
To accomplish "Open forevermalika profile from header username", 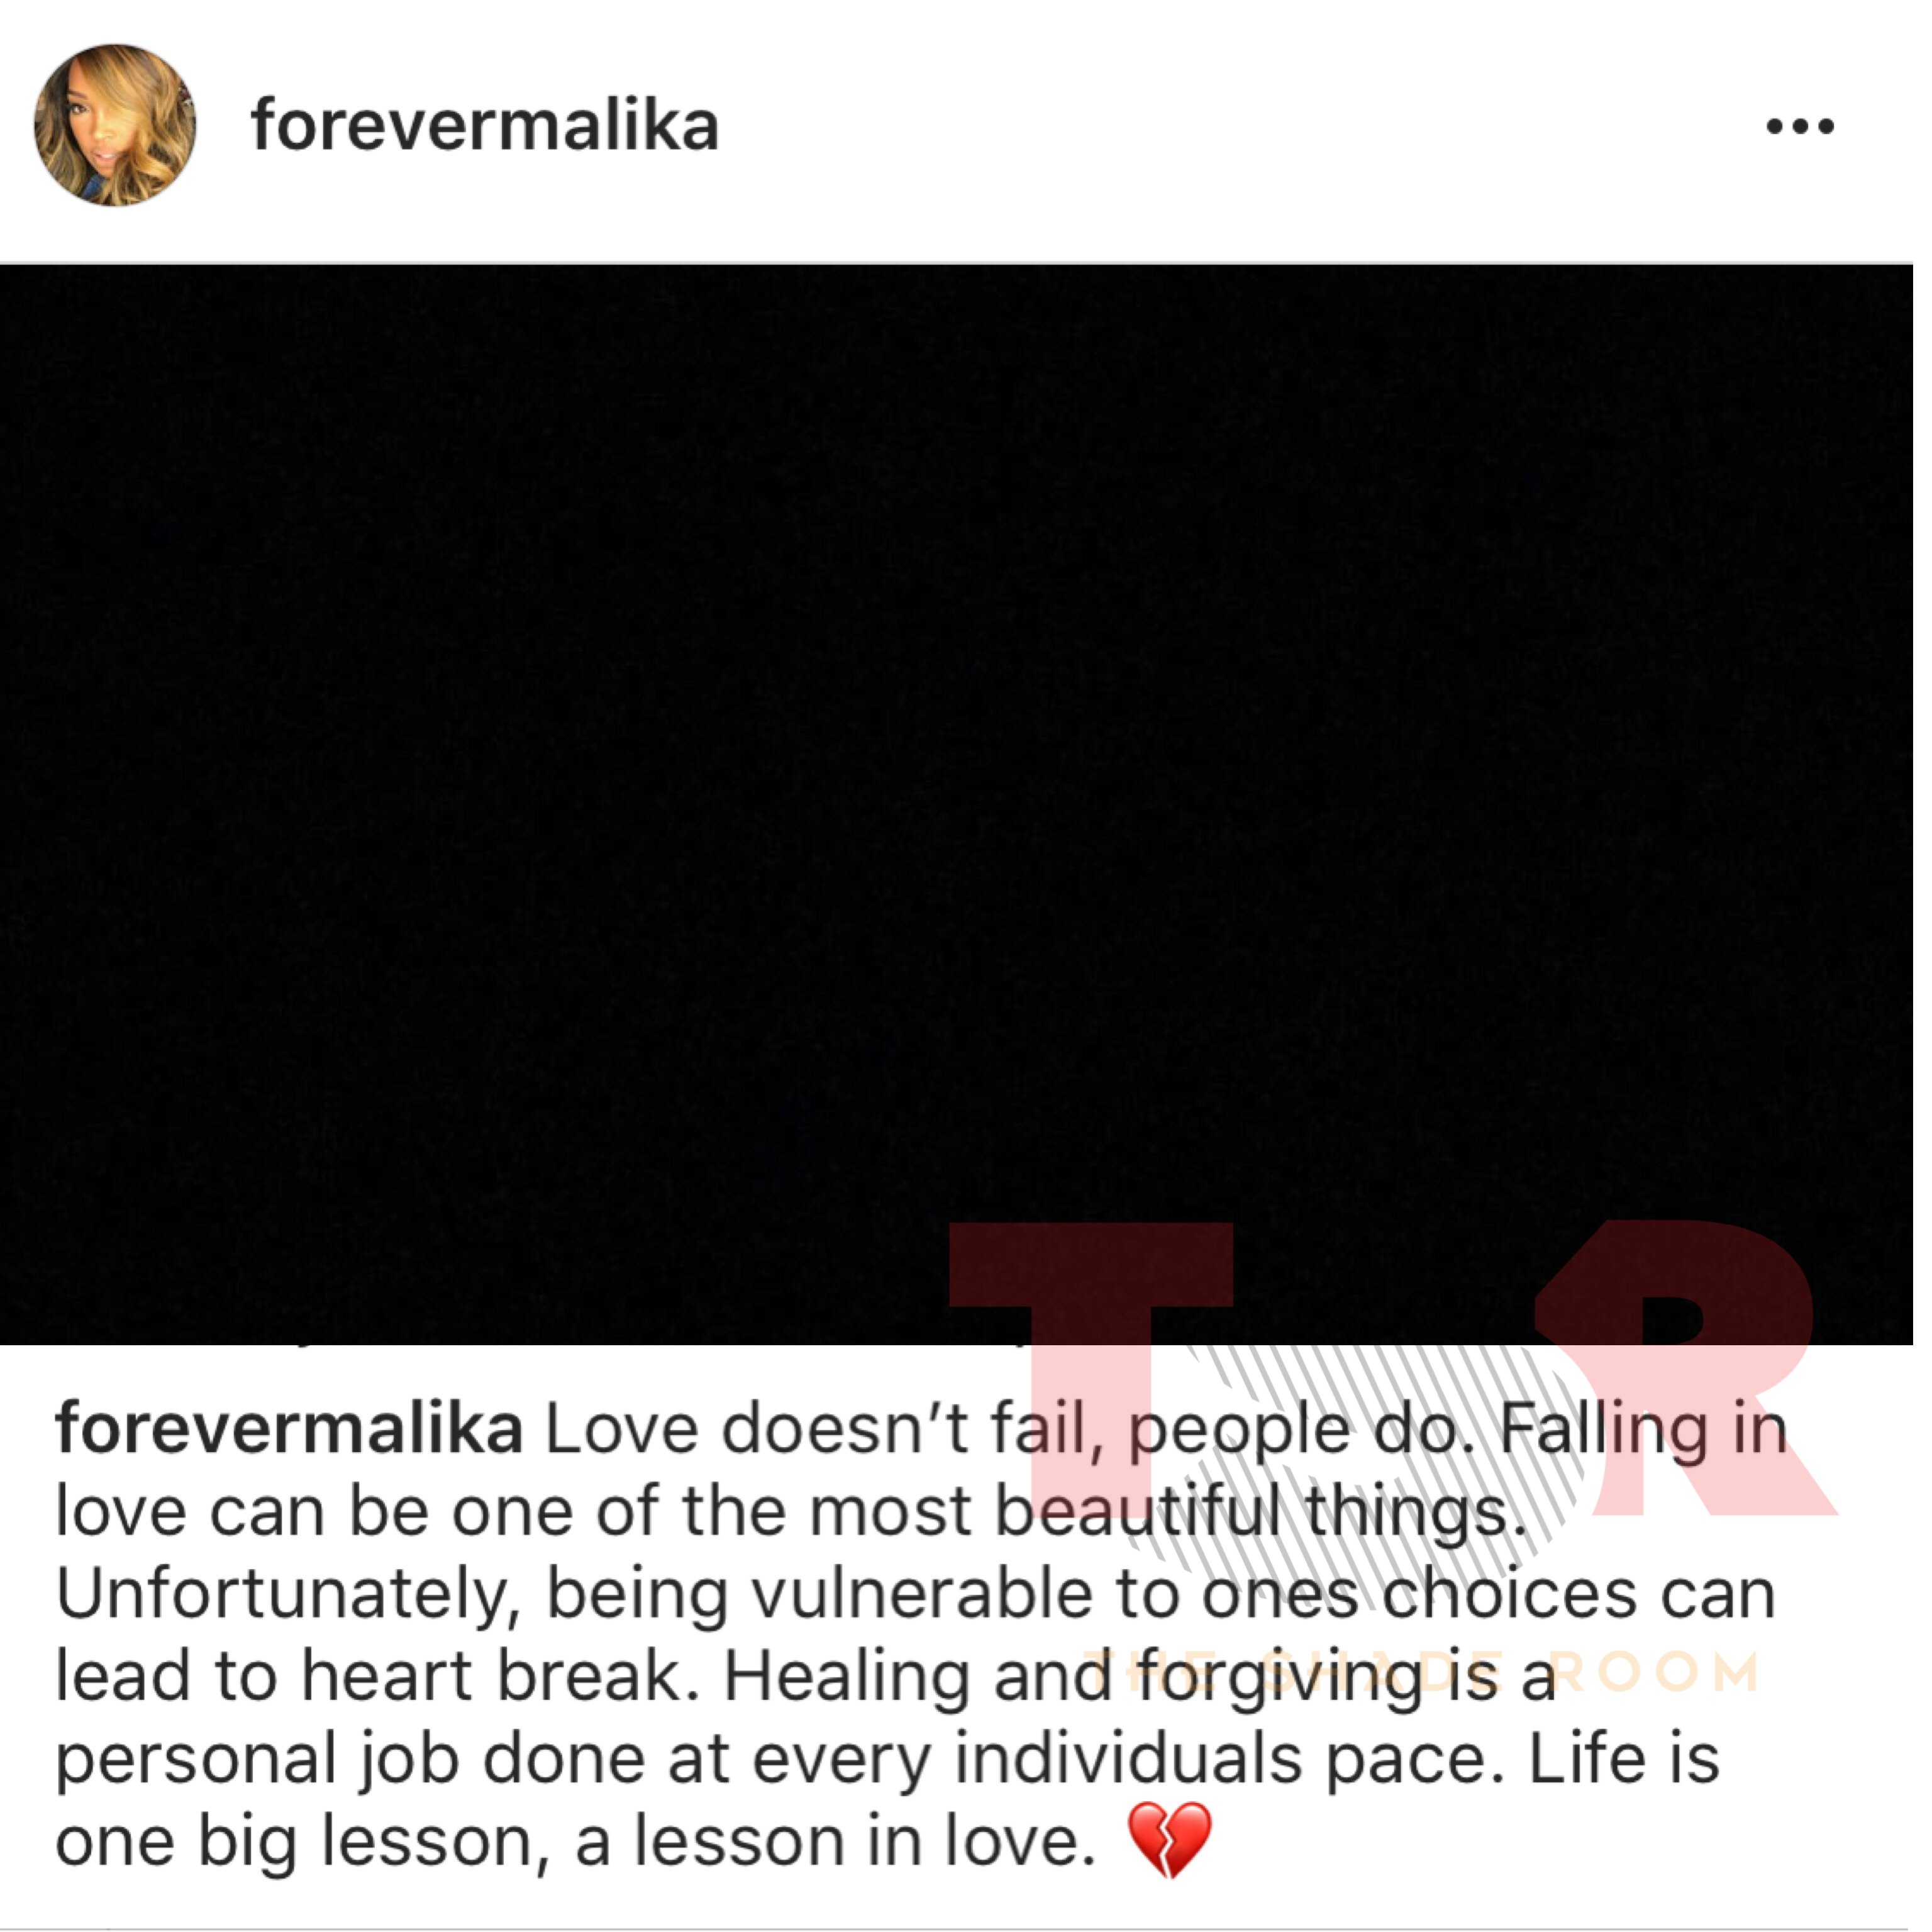I will [x=485, y=127].
